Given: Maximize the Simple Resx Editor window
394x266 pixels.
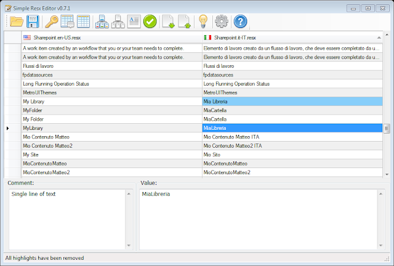Looking at the screenshot, I should point(368,8).
